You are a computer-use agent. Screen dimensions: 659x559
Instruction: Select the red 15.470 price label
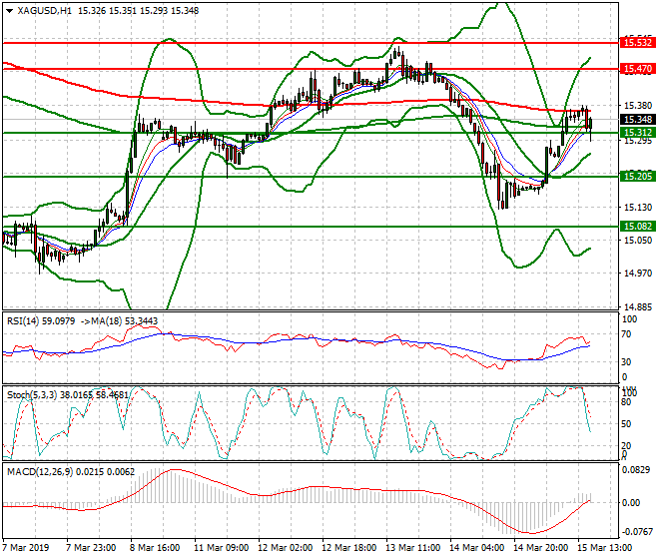637,68
